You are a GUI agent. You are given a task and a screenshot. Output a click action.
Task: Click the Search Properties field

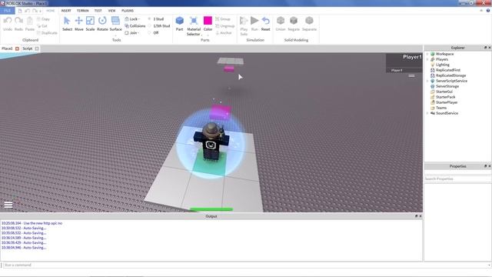tap(457, 179)
